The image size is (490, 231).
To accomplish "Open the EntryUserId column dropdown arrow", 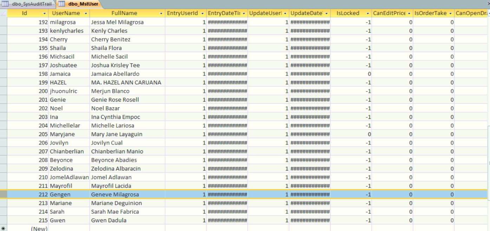I will [x=203, y=13].
